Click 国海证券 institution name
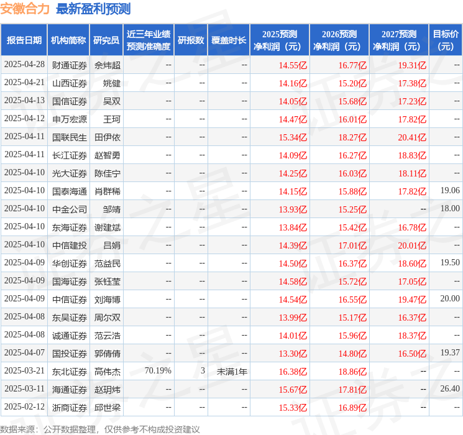The height and width of the screenshot is (435, 463). pyautogui.click(x=70, y=282)
